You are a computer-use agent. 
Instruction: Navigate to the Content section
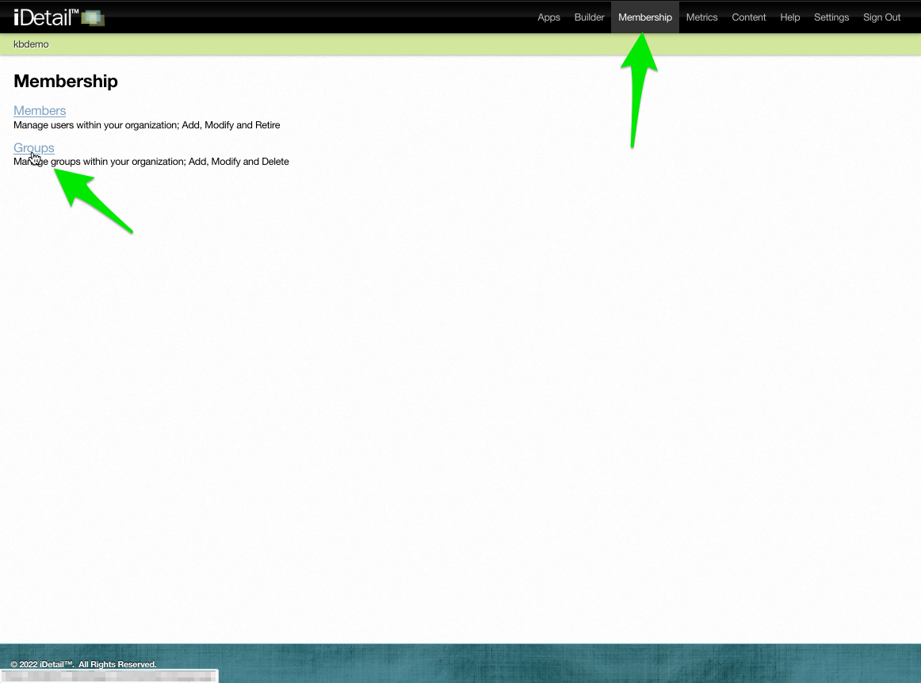point(749,17)
